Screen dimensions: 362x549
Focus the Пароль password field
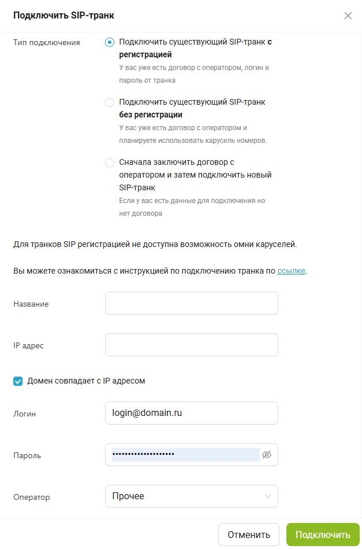[185, 455]
